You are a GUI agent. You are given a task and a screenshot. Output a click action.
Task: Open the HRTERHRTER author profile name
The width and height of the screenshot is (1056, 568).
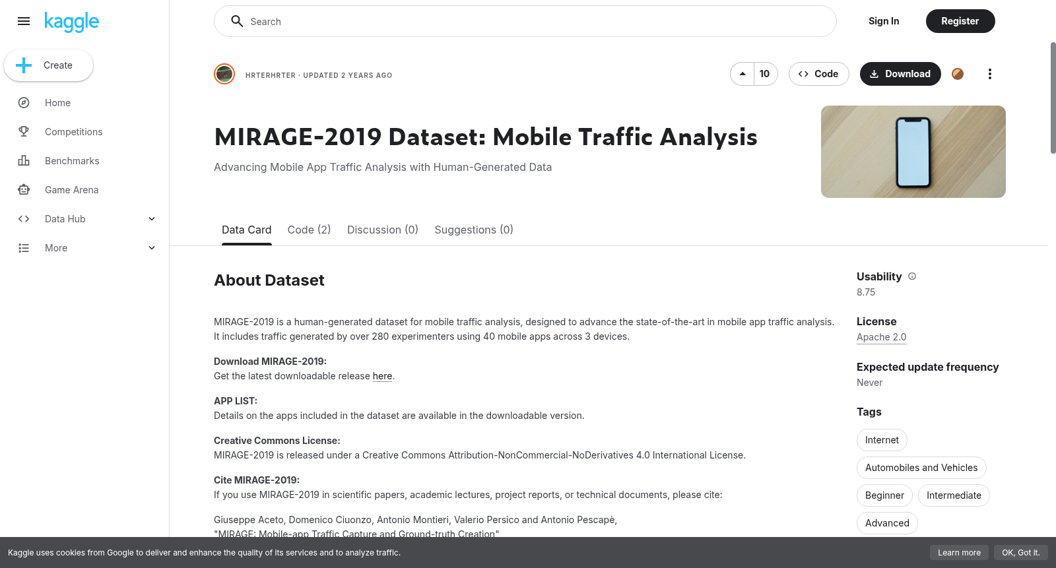click(271, 75)
